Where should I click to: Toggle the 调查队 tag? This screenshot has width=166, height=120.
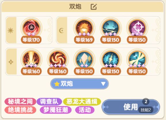49,102
